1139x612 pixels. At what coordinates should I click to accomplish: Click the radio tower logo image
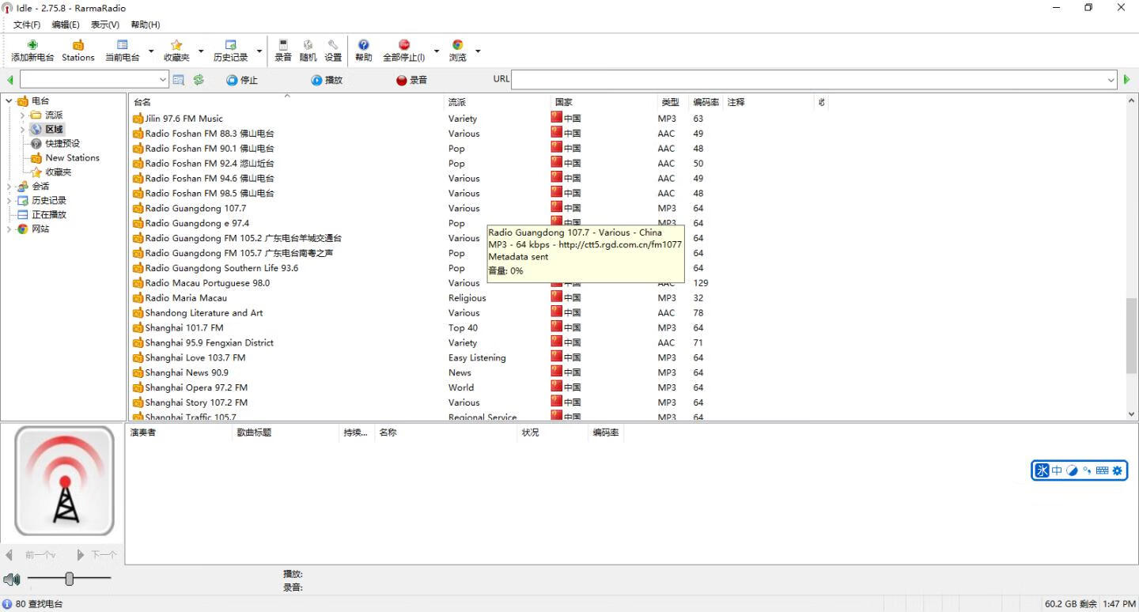[x=64, y=481]
